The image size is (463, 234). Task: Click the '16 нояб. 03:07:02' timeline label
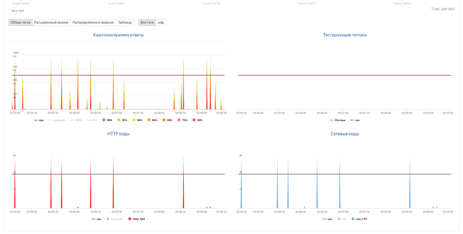[x=212, y=4]
